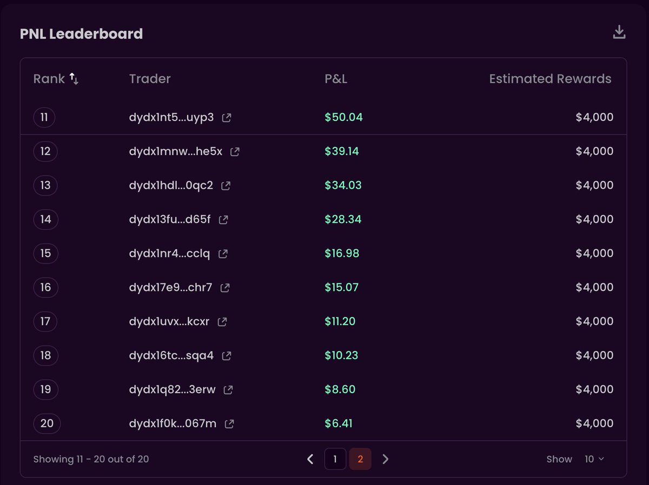Click the rank 19 badge

[45, 390]
